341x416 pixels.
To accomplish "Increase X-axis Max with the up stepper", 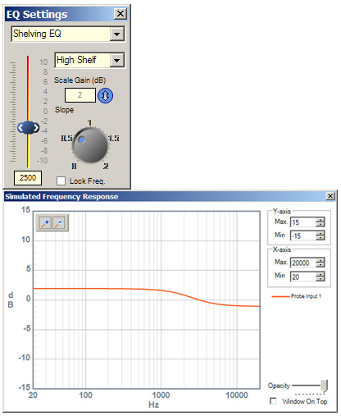I will (x=321, y=260).
